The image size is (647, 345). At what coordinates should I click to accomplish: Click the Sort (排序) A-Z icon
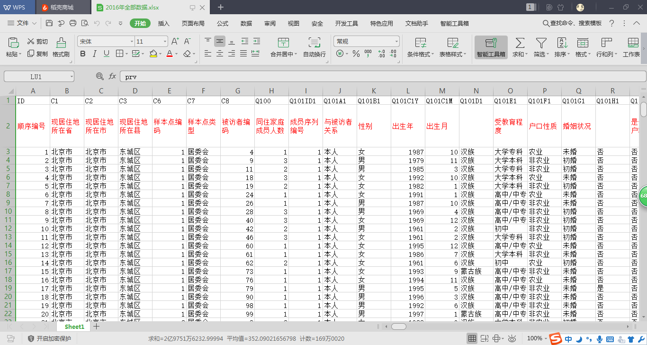[x=562, y=43]
